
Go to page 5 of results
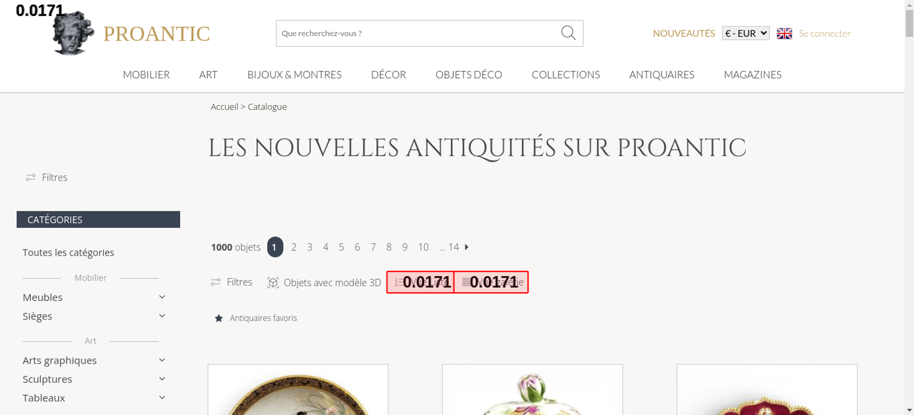[341, 247]
